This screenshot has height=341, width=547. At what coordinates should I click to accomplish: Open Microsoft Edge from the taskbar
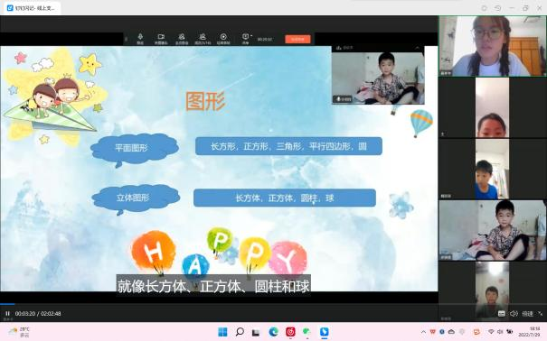click(273, 332)
